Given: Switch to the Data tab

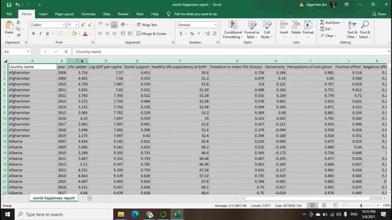Looking at the screenshot, I should click(107, 14).
